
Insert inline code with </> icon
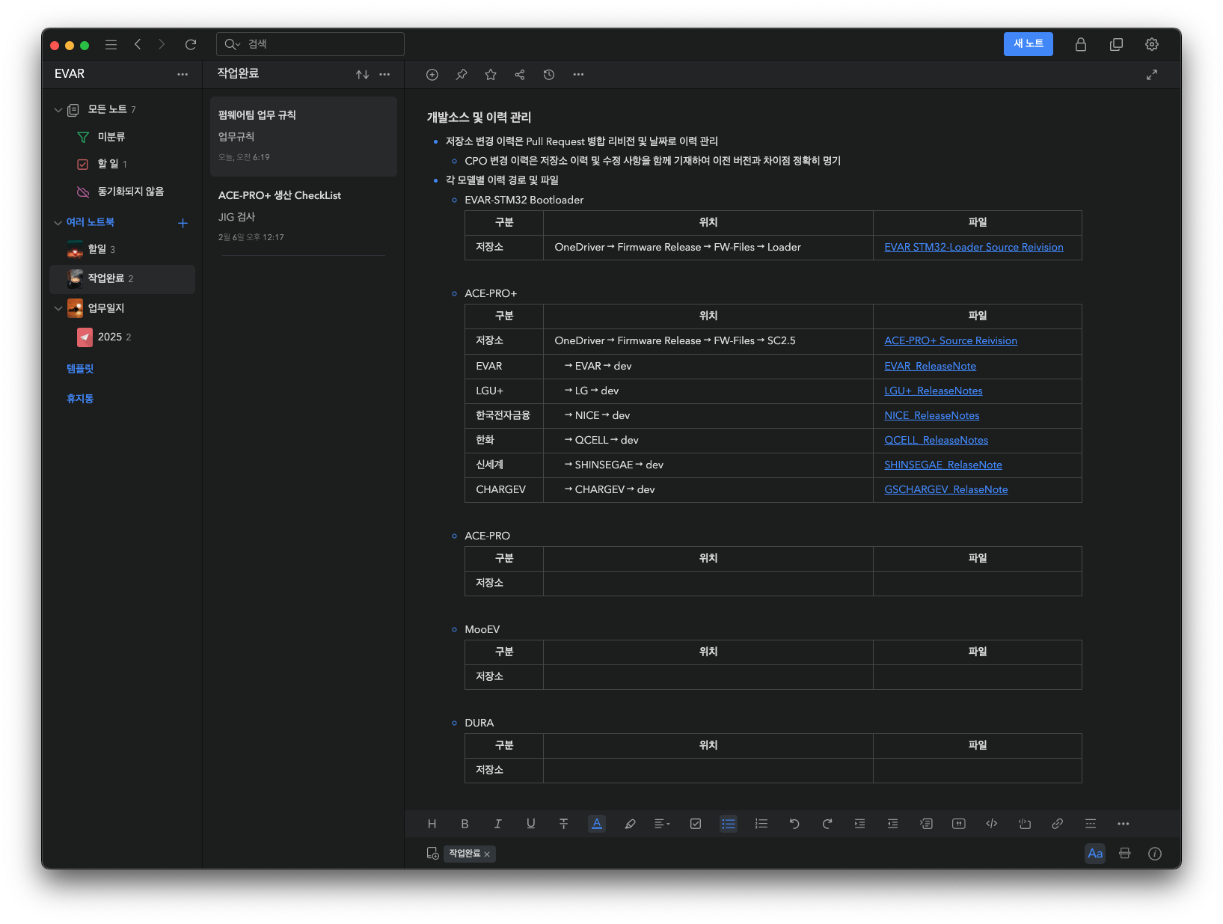[992, 824]
